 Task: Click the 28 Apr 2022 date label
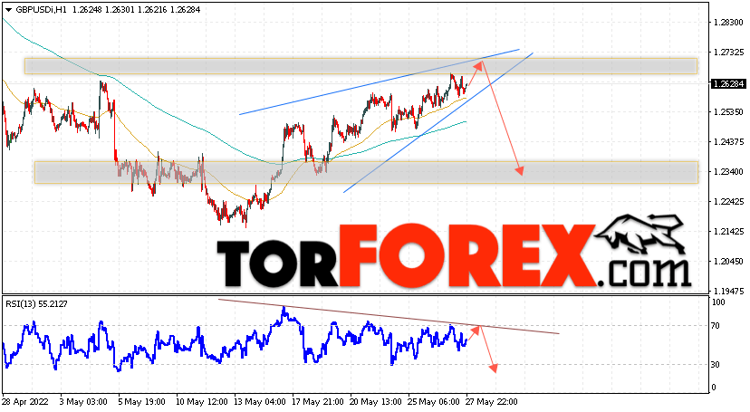[x=25, y=402]
